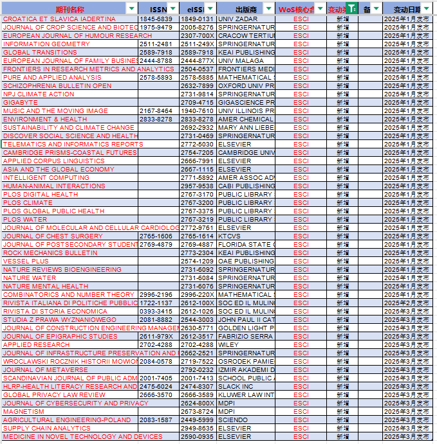Select cell COMBINATORICS AND NUMBER THEORY
Screen dimensions: 437x444
coord(70,295)
